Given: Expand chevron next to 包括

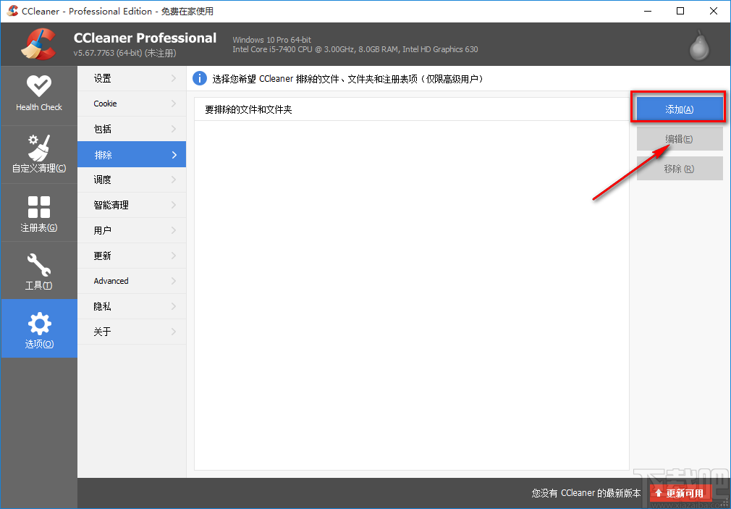Looking at the screenshot, I should click(x=174, y=129).
